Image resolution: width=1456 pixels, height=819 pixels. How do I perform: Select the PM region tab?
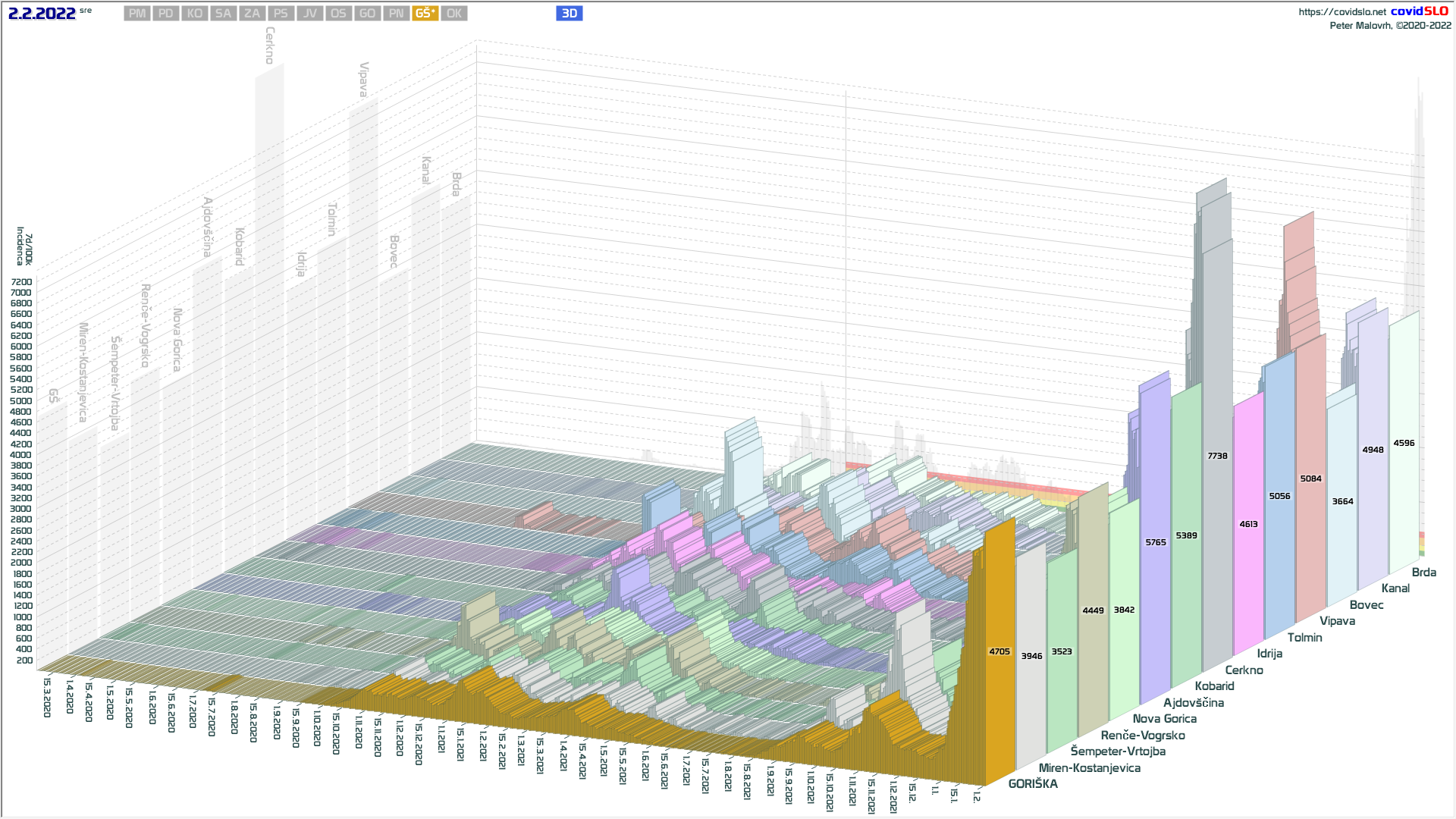(x=137, y=14)
